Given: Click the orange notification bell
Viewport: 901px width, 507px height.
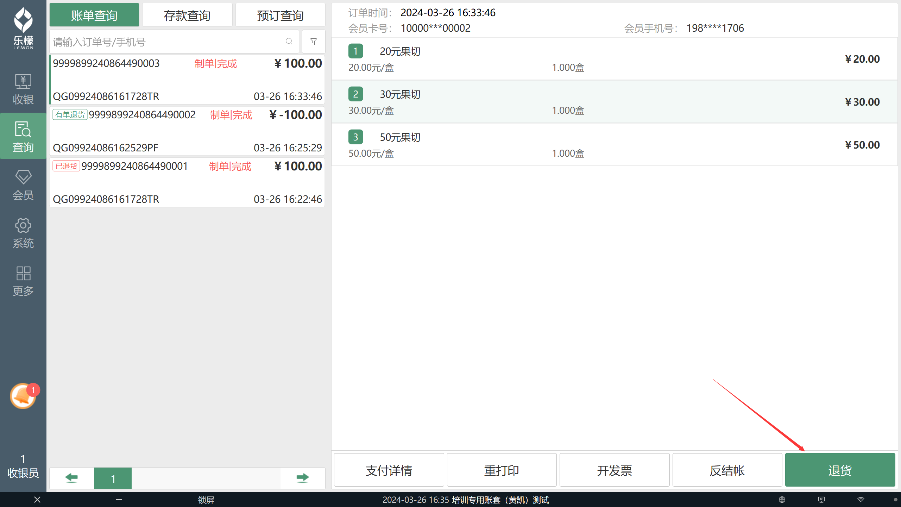Looking at the screenshot, I should click(x=23, y=396).
